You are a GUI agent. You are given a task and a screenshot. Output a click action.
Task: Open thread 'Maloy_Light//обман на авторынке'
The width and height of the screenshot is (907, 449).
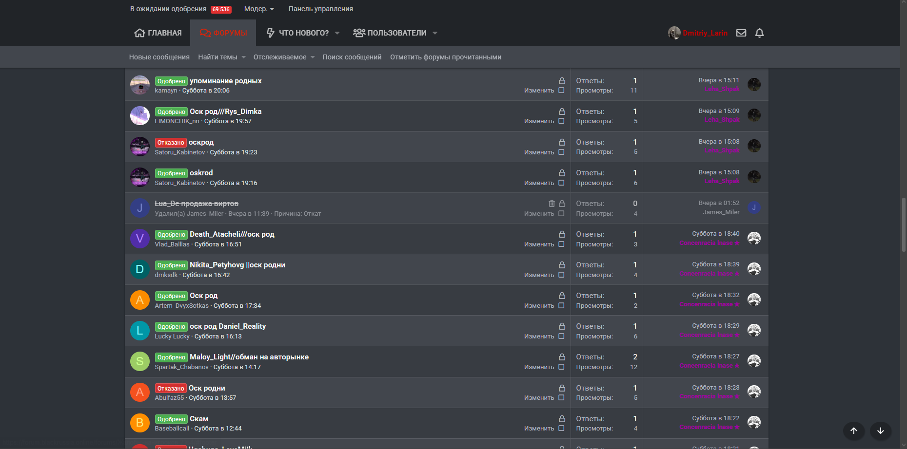(x=249, y=357)
